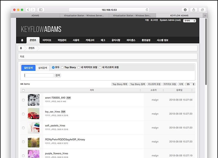Open the 사용자 menu
The height and width of the screenshot is (158, 218).
pyautogui.click(x=76, y=40)
